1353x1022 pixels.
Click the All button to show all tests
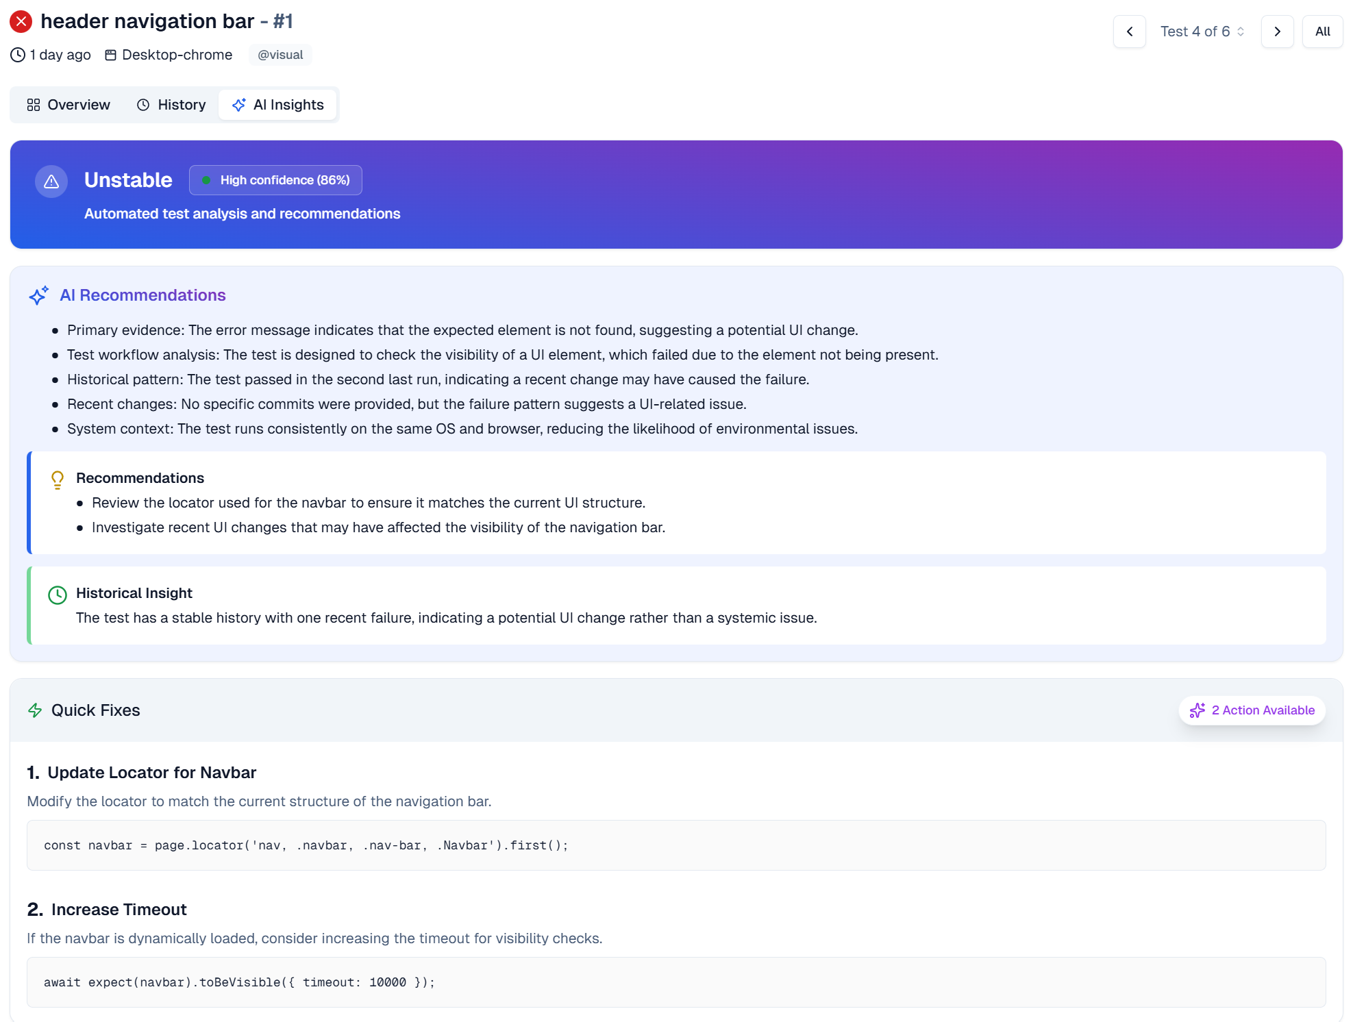[x=1323, y=32]
